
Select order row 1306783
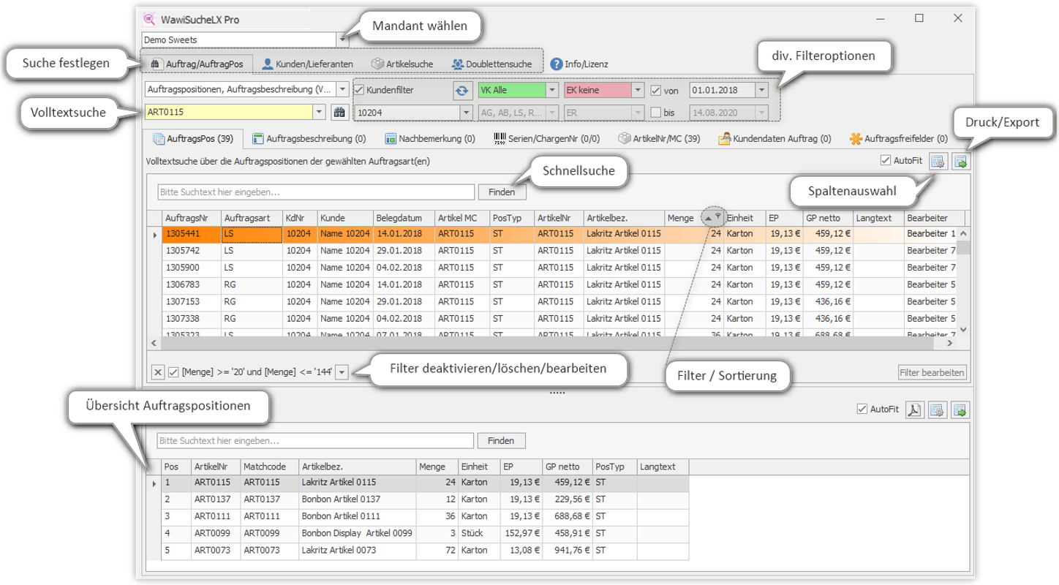pyautogui.click(x=559, y=284)
